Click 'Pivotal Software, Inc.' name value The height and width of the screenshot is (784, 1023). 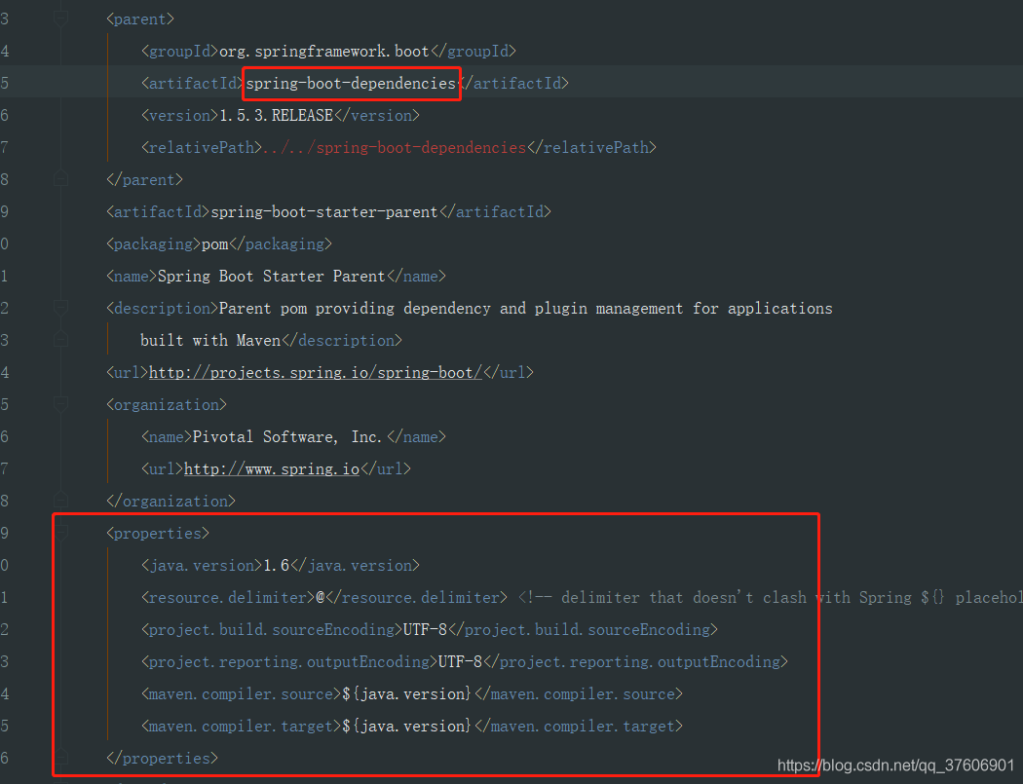click(287, 436)
